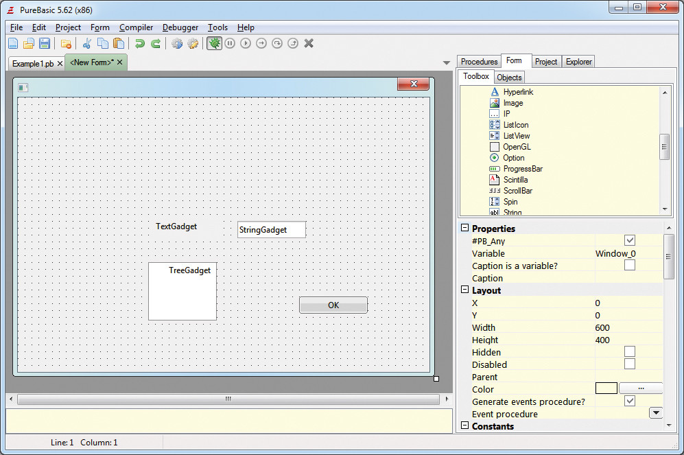Toggle Caption is a variable checkbox
Screen dimensions: 684x455
[629, 266]
